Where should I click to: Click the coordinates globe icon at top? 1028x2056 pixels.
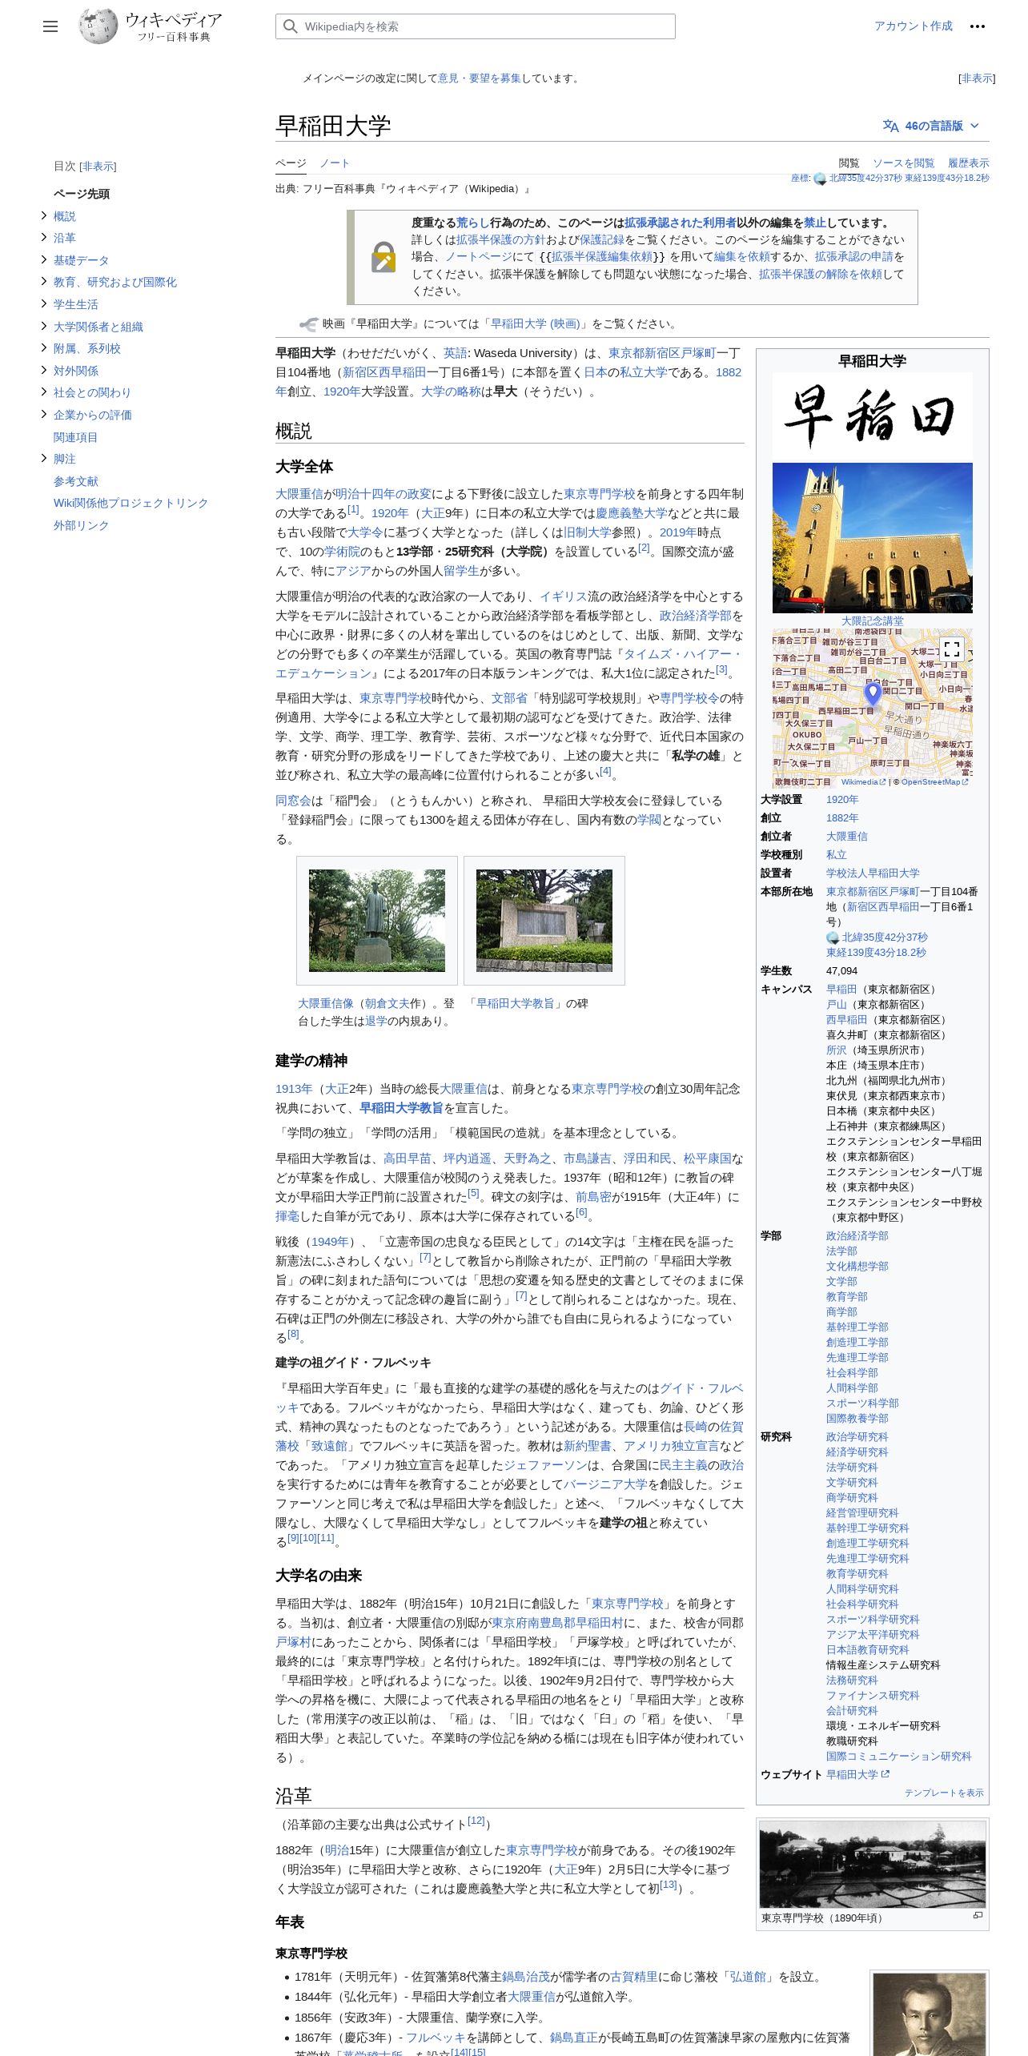click(x=820, y=179)
